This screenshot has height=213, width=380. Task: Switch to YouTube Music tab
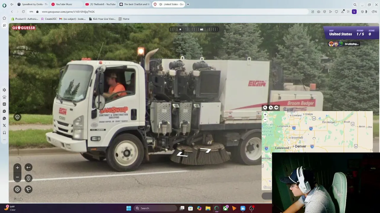[x=66, y=4]
